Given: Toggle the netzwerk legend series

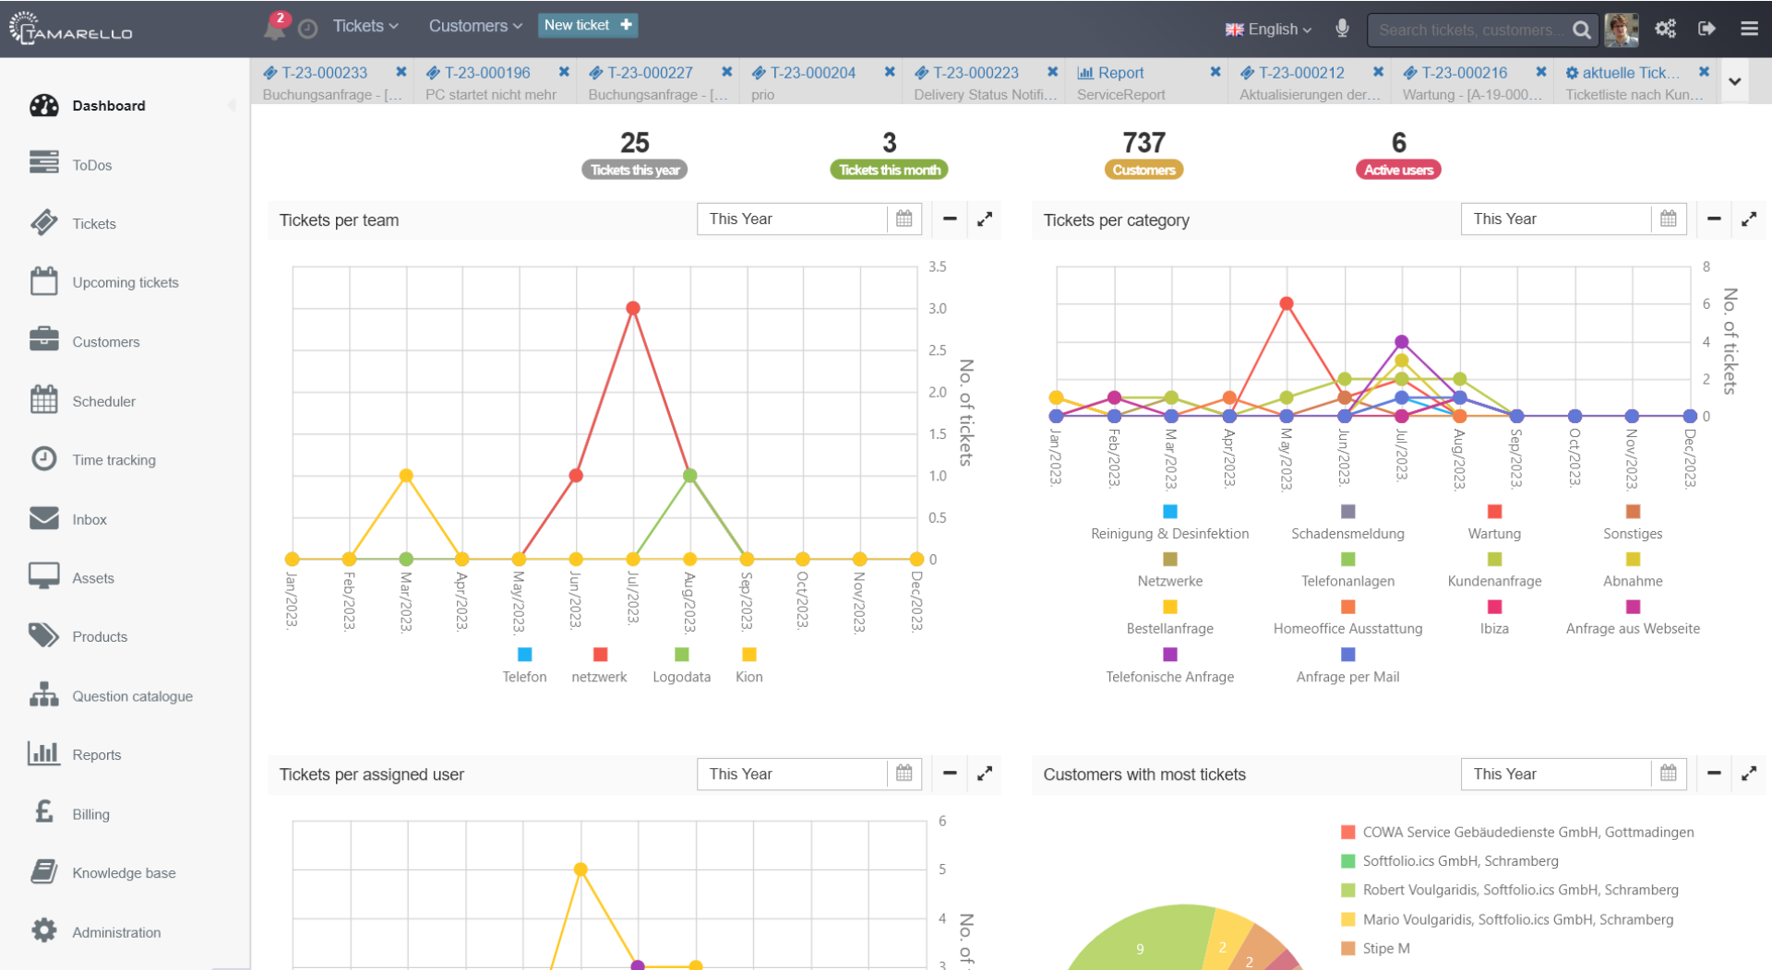Looking at the screenshot, I should point(599,666).
